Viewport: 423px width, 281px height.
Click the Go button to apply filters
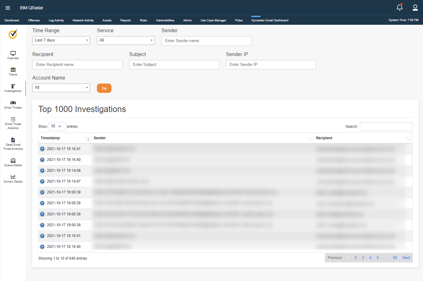coord(104,88)
